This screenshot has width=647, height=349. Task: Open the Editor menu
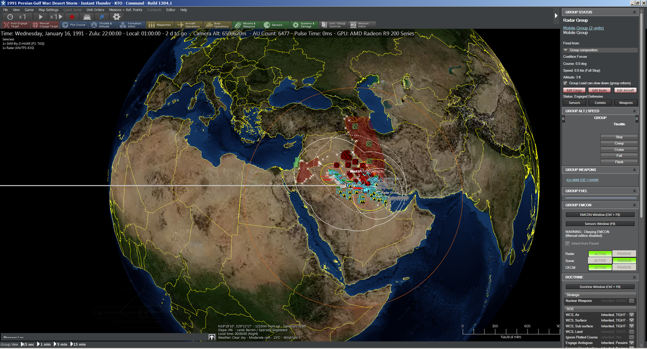point(171,10)
